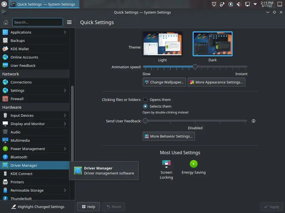This screenshot has width=285, height=213.
Task: Expand the Removable Storage chevron
Action: (65, 190)
